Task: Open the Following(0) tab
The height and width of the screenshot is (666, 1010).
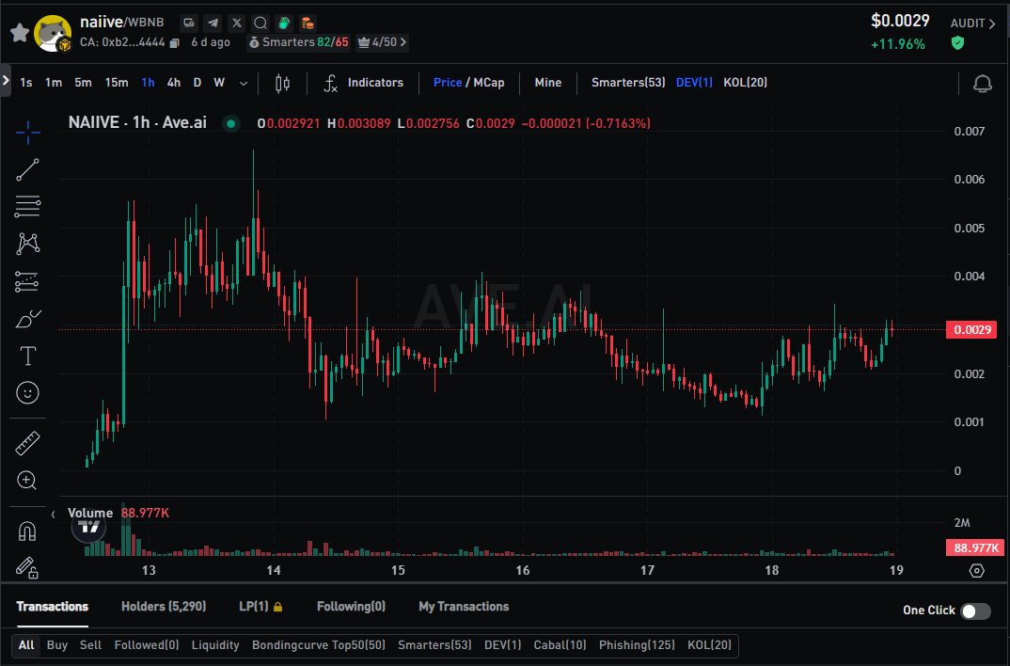Action: [351, 607]
